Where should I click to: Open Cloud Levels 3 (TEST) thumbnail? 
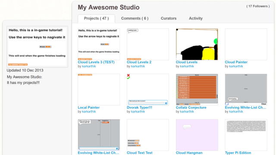pos(99,44)
